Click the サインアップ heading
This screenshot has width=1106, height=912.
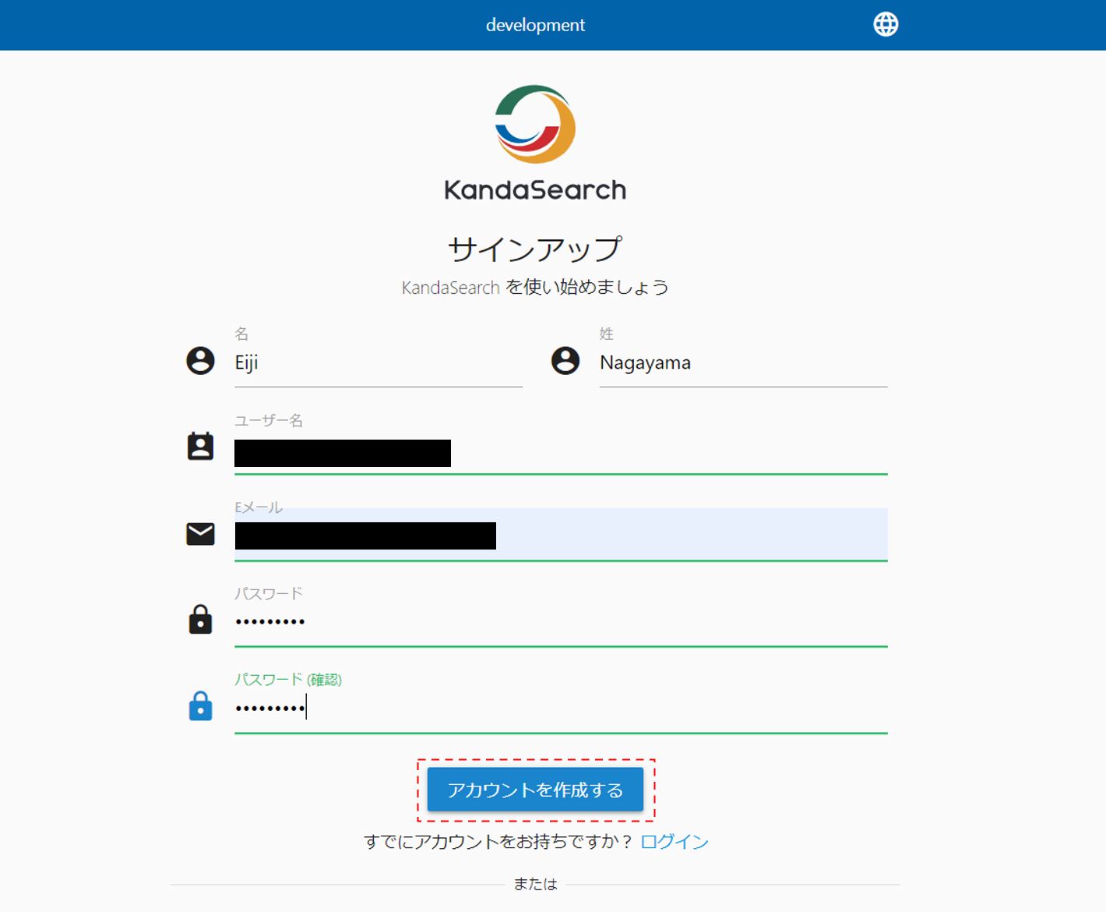[535, 249]
